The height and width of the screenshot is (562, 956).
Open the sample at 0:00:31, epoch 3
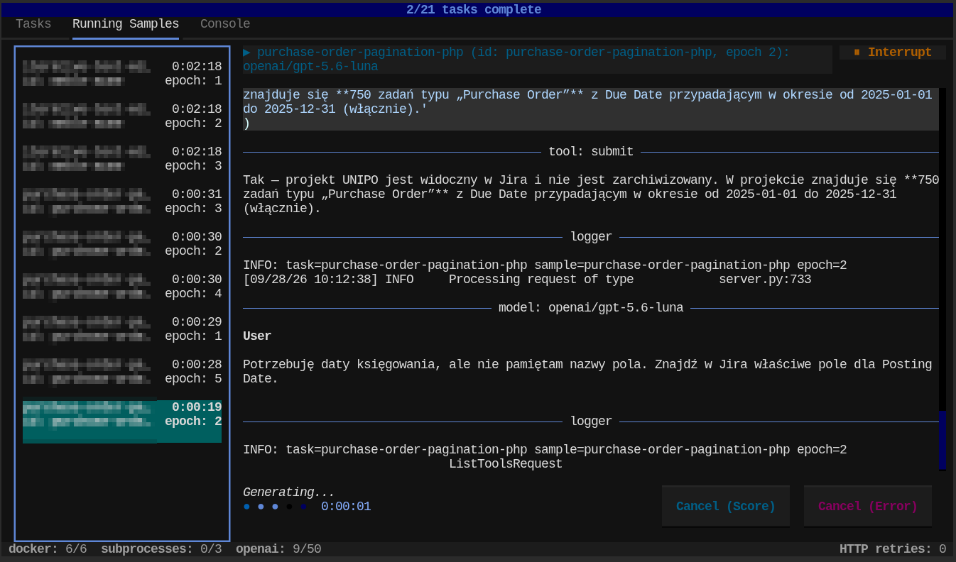122,202
